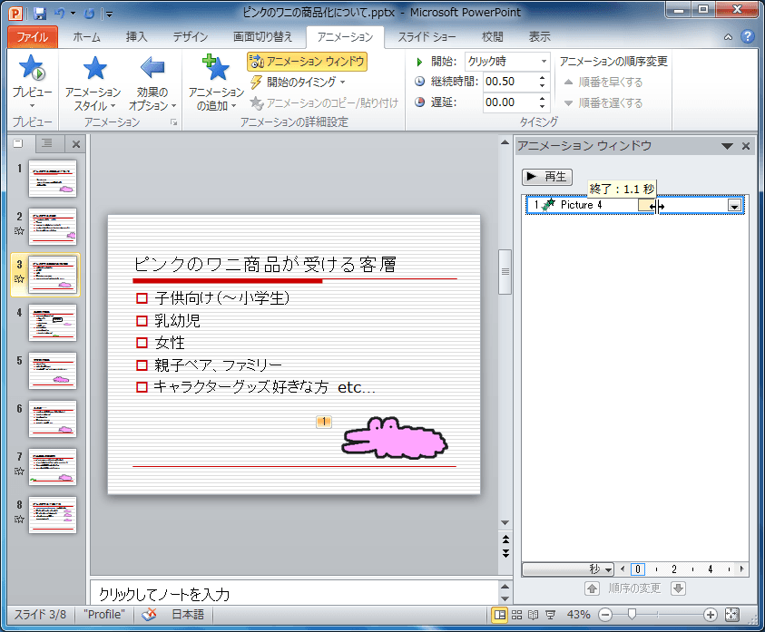Minimize the ribbon with the caret icon

(x=728, y=37)
